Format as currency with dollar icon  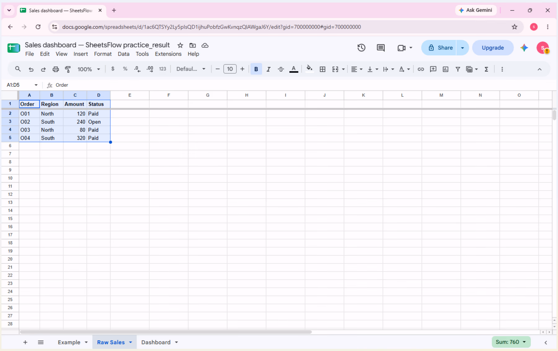point(113,69)
